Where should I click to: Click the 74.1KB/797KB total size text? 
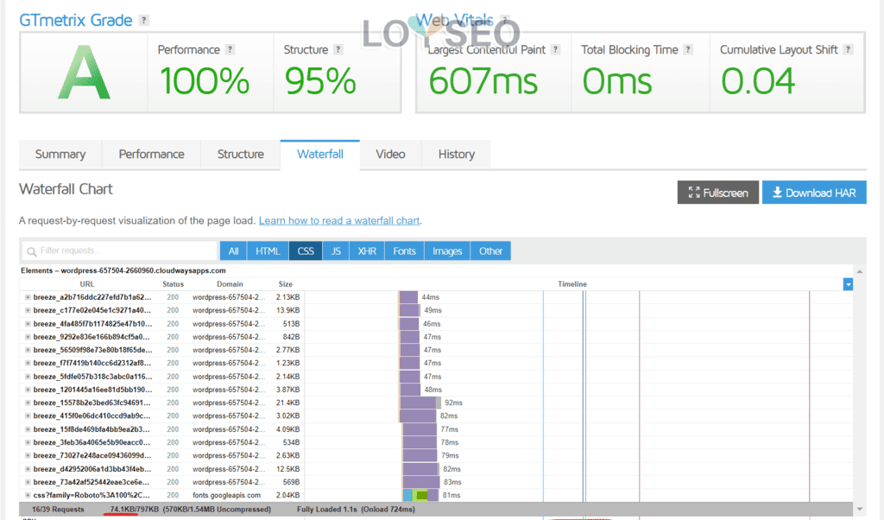(x=134, y=510)
